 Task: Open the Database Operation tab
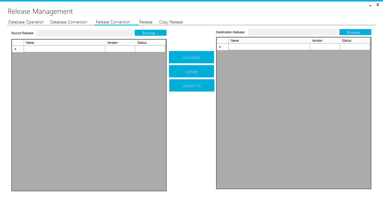[26, 22]
